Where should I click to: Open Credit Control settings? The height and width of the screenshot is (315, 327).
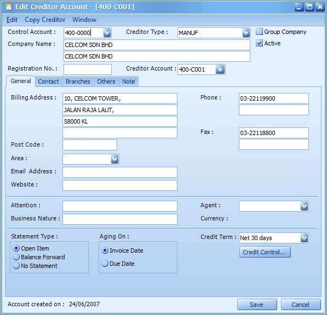click(265, 252)
